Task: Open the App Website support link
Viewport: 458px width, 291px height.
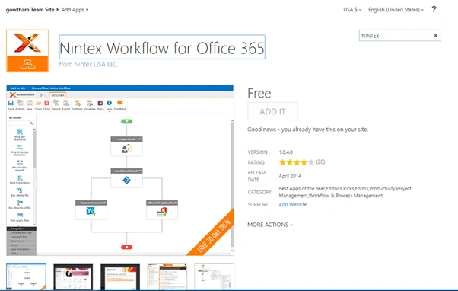Action: click(x=293, y=204)
